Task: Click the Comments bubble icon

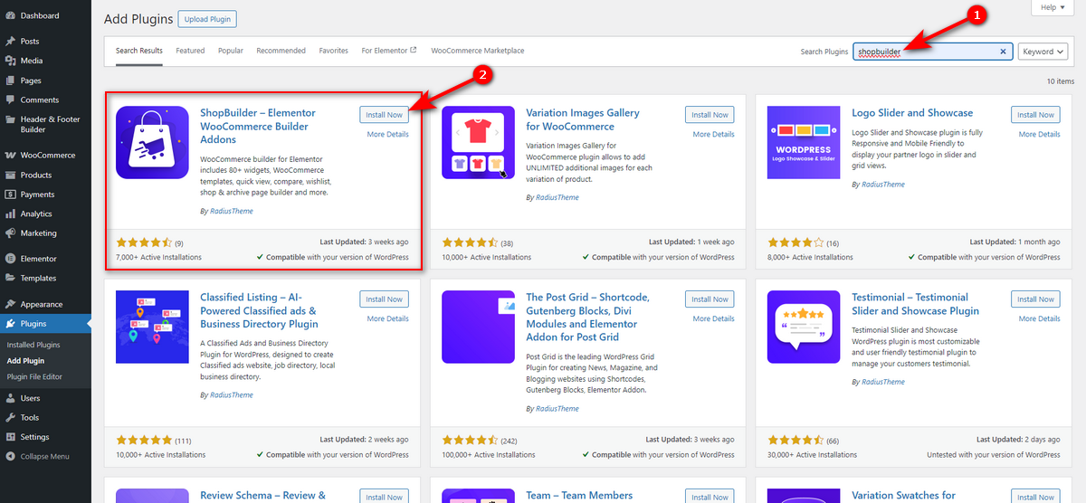Action: [10, 100]
